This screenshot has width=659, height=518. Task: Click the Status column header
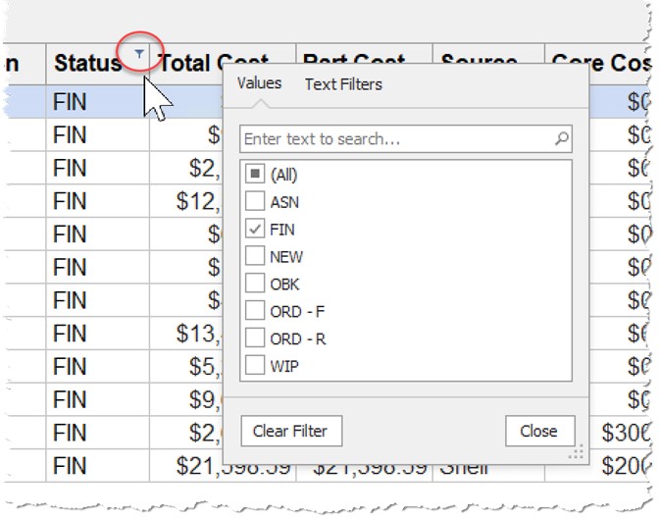86,64
